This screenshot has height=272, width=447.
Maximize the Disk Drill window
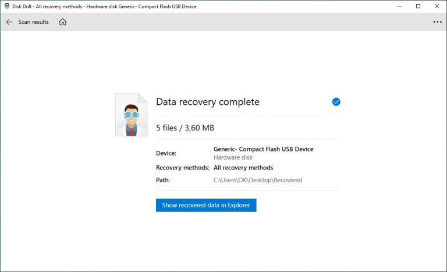click(x=418, y=6)
